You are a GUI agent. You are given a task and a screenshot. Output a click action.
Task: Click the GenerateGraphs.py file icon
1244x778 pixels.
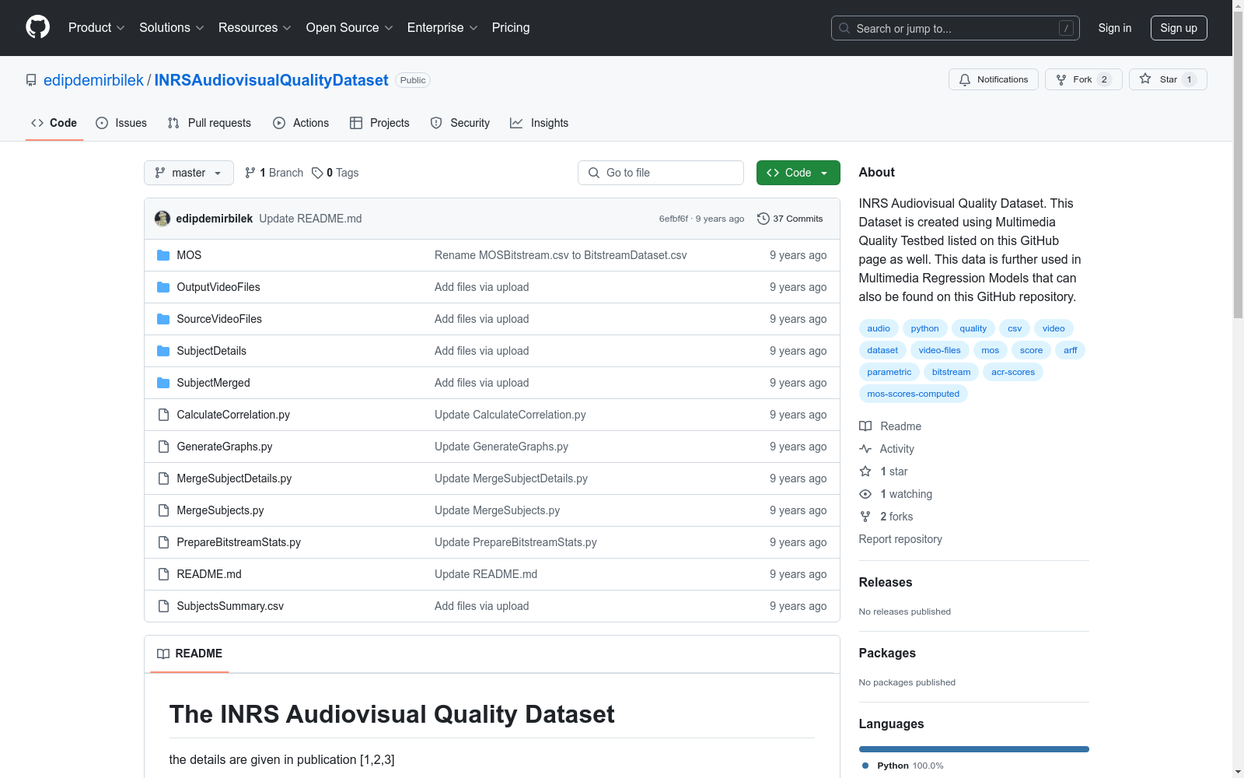pyautogui.click(x=163, y=447)
